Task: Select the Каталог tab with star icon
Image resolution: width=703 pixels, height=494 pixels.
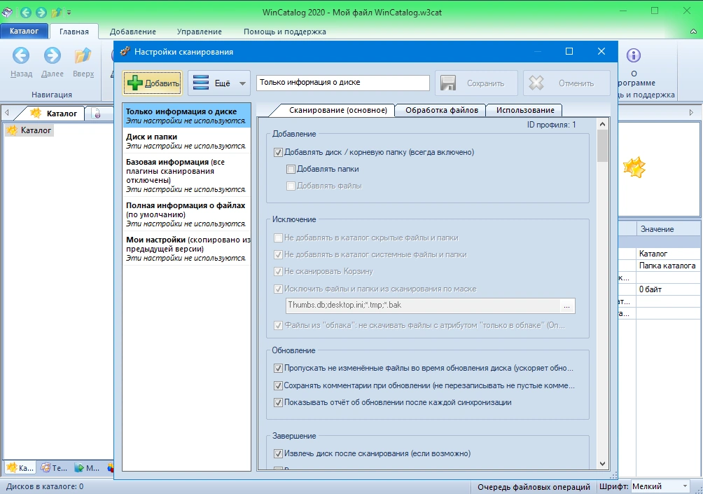Action: 55,113
